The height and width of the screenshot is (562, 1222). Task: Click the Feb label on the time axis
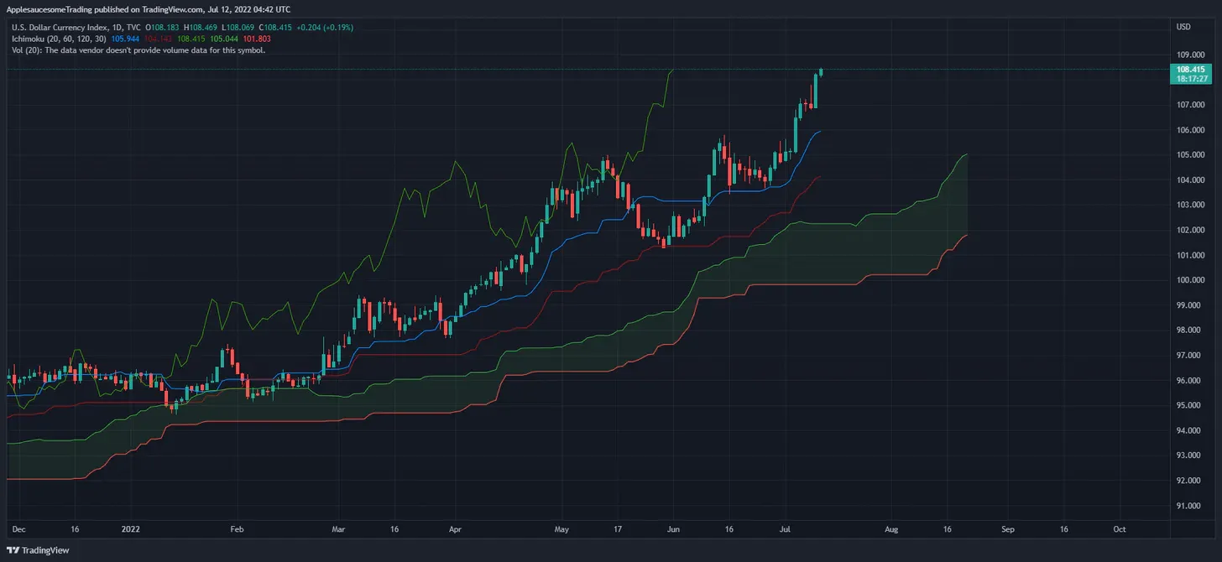click(x=236, y=530)
